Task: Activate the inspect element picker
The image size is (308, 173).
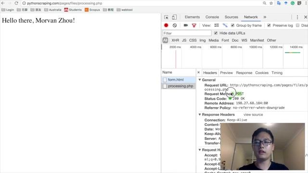Action: click(x=166, y=17)
